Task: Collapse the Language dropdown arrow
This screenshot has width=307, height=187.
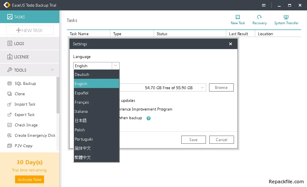Action: coord(116,66)
